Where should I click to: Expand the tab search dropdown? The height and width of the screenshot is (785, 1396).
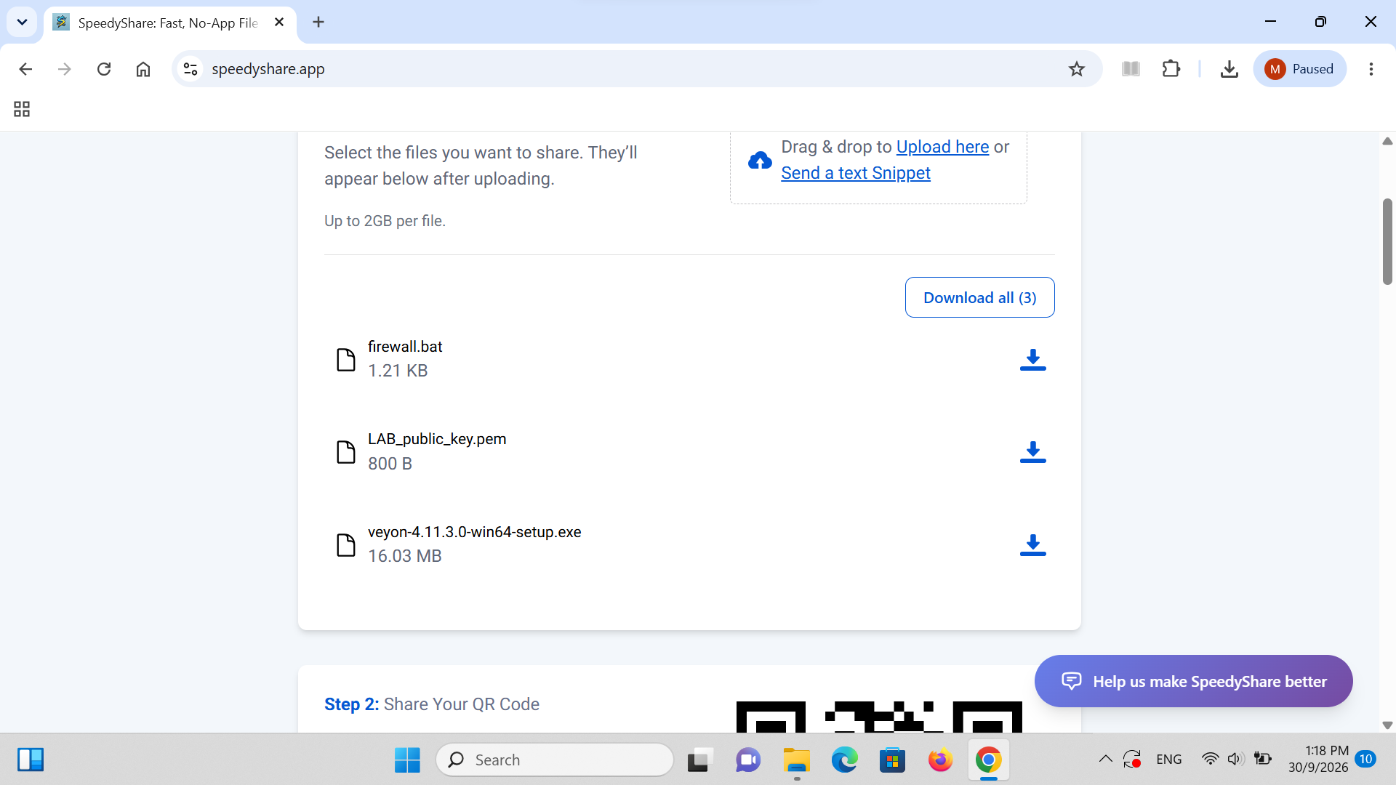pyautogui.click(x=22, y=22)
